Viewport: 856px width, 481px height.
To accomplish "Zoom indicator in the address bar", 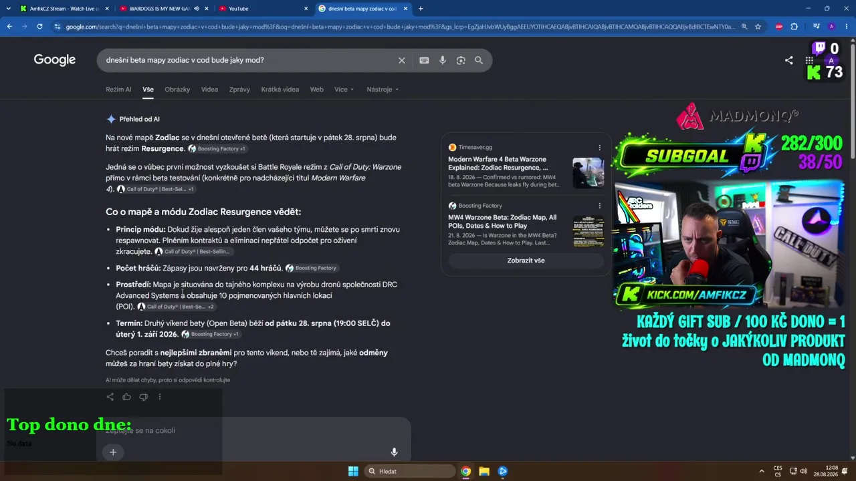I will point(744,27).
